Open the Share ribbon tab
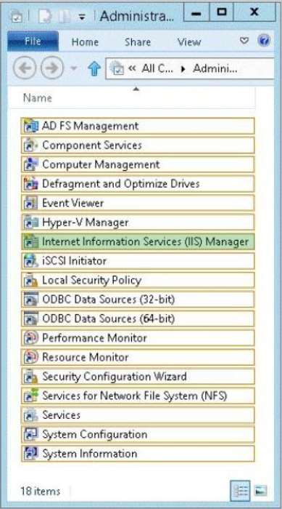 [138, 42]
